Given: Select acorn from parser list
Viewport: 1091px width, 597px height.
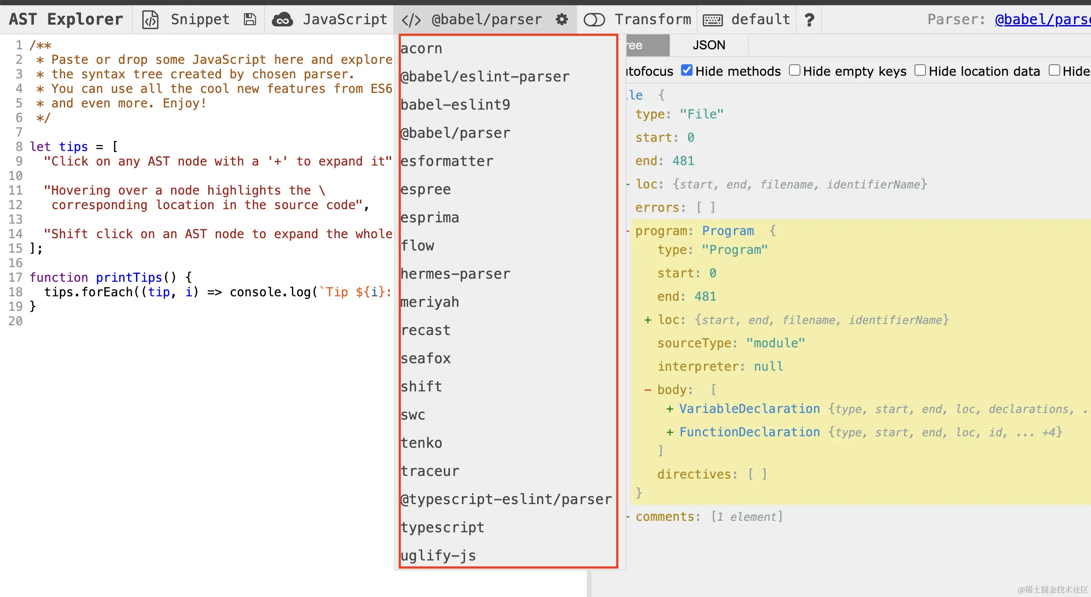Looking at the screenshot, I should click(x=421, y=48).
